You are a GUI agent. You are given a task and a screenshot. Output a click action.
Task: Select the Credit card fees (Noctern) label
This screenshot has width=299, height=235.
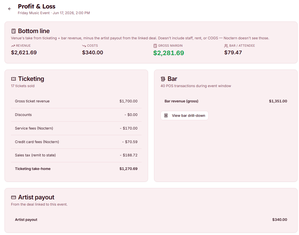tap(37, 142)
